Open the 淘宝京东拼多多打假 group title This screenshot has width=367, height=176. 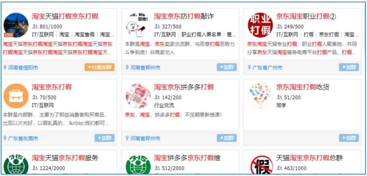coord(184,87)
